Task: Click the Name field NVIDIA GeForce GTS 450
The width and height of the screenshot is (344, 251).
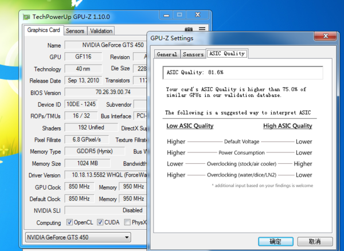Action: click(106, 45)
